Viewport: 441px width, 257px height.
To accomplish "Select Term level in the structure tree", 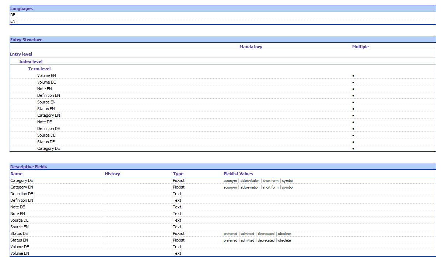I will (39, 69).
